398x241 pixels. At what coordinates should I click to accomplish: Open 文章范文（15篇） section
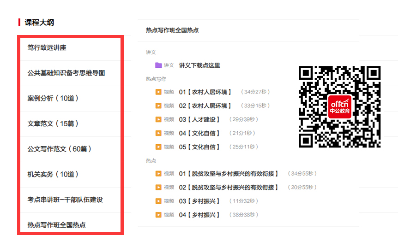pos(53,124)
